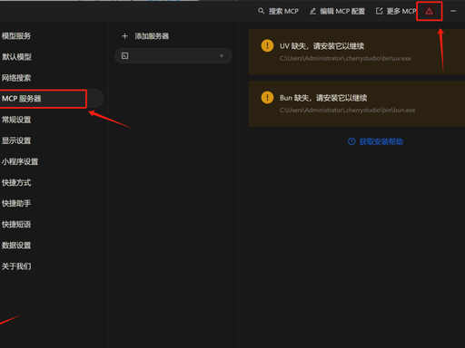Click the terminal icon in the server entry
The width and height of the screenshot is (465, 348).
124,55
